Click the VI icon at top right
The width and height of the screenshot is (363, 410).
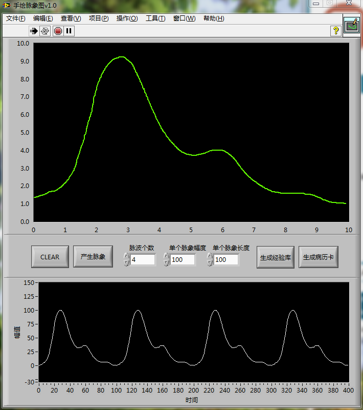point(352,25)
